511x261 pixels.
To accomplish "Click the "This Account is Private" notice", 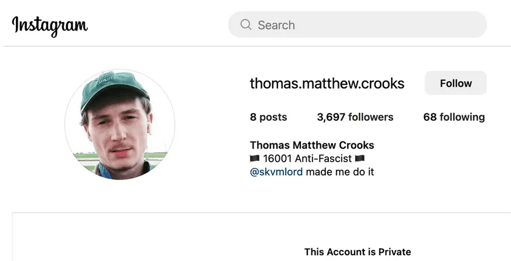I will [x=357, y=252].
